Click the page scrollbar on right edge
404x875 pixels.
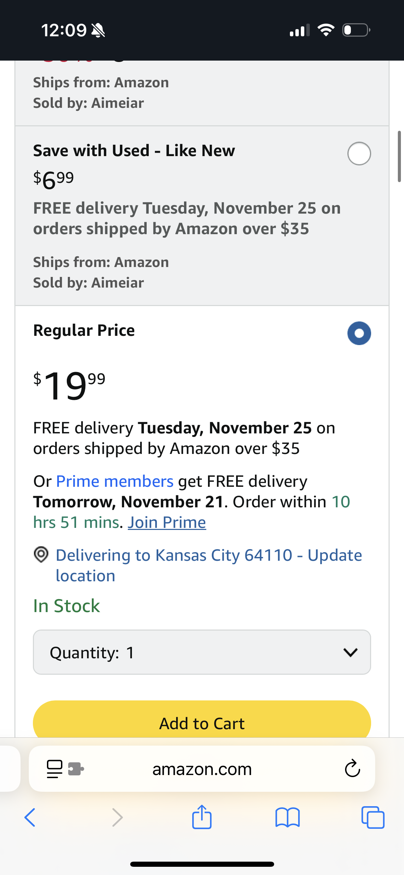point(399,156)
